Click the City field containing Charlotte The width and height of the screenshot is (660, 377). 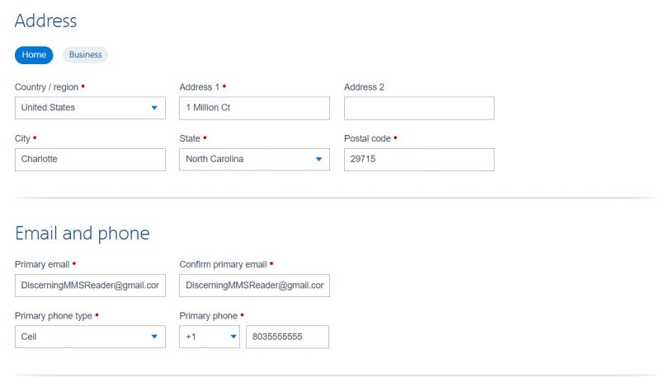[x=90, y=160]
